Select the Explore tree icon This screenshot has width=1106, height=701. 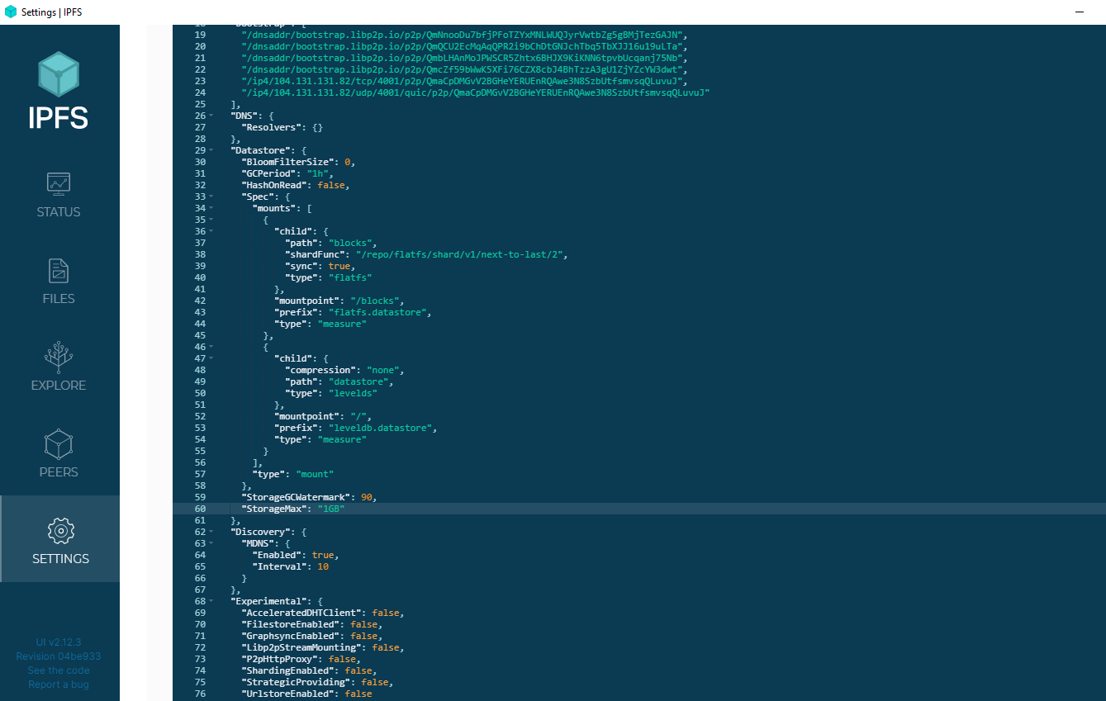coord(59,357)
